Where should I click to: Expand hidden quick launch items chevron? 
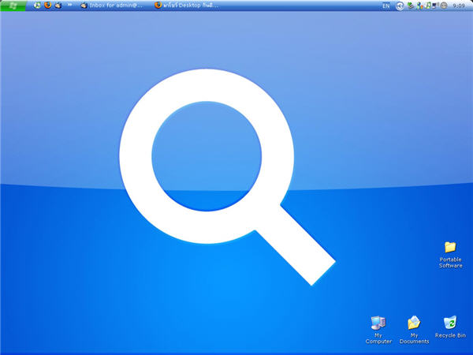[69, 5]
